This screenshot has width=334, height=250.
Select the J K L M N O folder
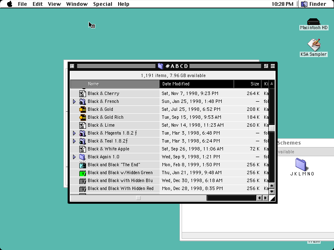[301, 164]
